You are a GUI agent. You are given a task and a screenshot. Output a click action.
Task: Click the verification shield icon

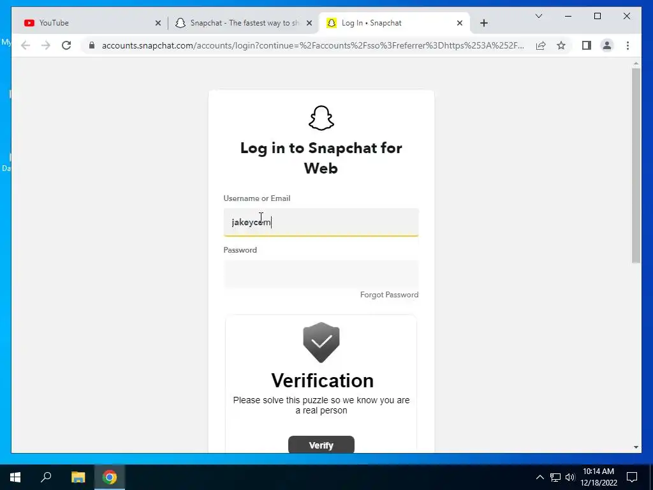[x=321, y=342]
